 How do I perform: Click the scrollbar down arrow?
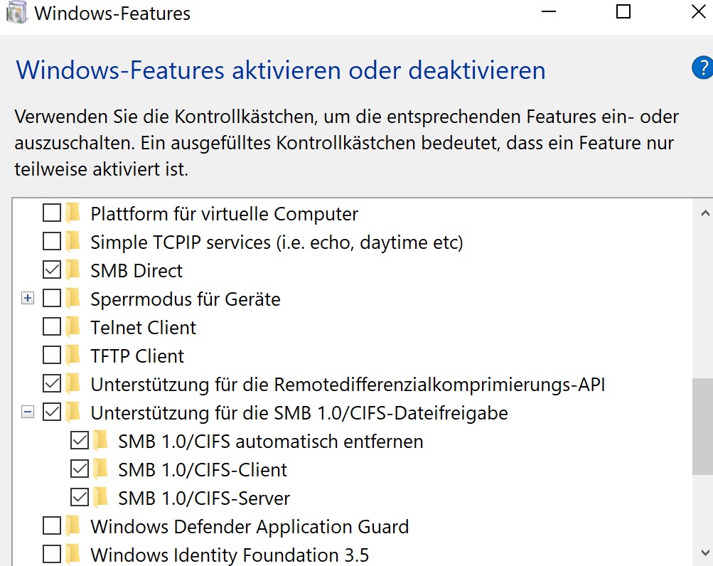[704, 552]
